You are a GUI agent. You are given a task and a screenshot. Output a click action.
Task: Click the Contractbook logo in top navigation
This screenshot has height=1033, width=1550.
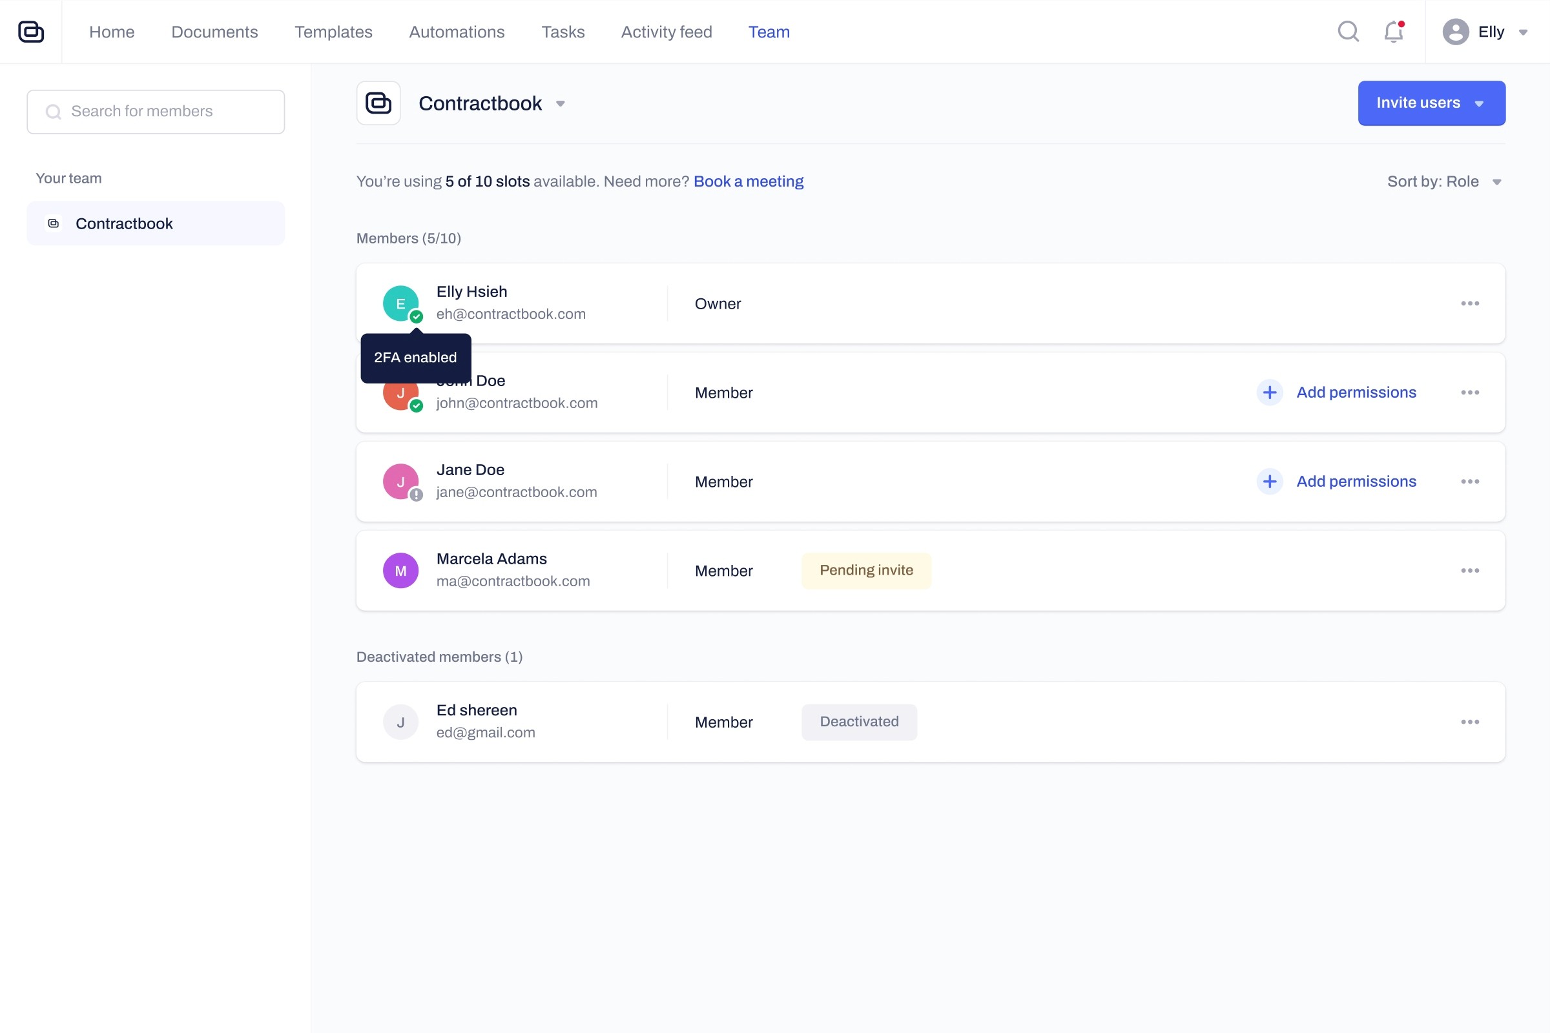31,32
